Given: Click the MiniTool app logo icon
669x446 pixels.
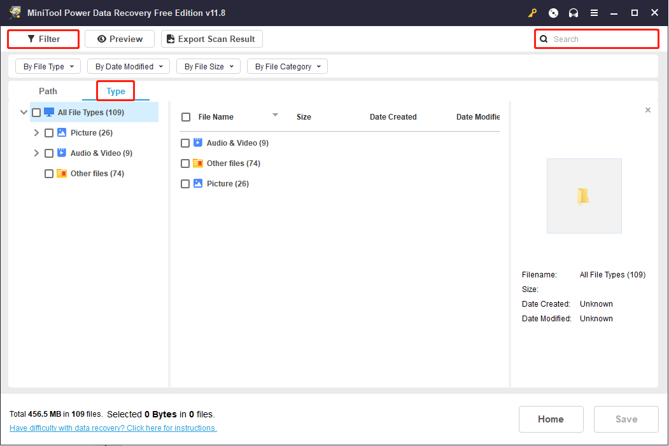Looking at the screenshot, I should [x=15, y=12].
